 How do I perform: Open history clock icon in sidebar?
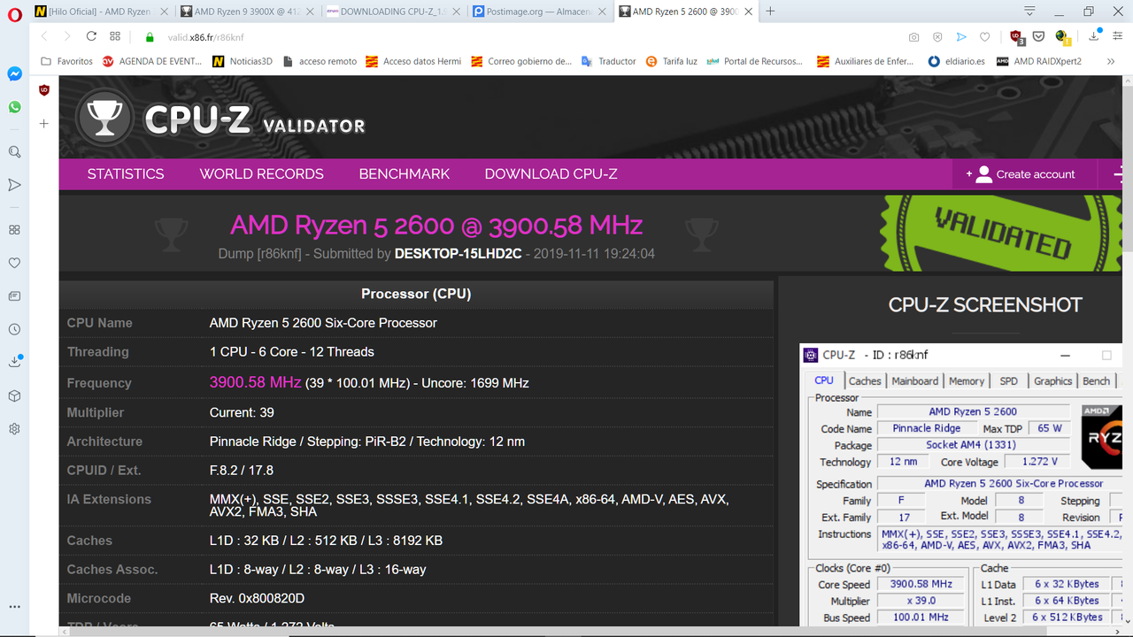[14, 329]
